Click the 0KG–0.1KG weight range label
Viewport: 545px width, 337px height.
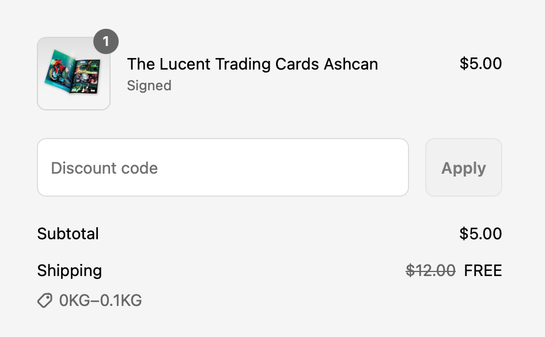click(x=100, y=300)
